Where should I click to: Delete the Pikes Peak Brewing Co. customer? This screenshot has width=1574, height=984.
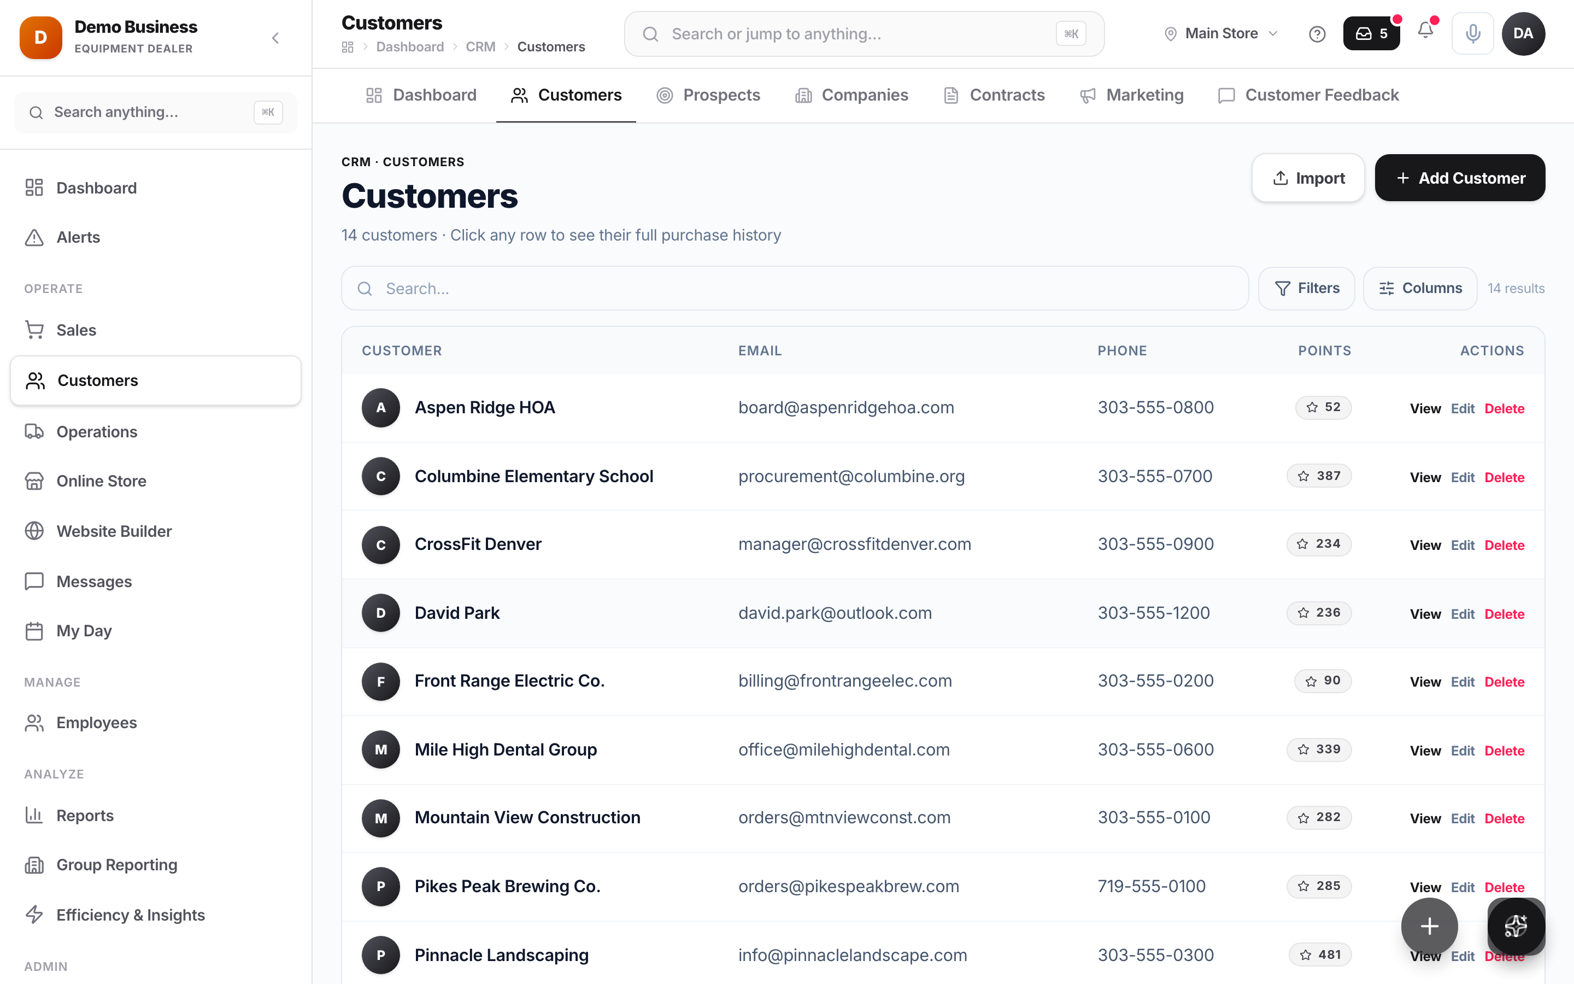point(1503,888)
